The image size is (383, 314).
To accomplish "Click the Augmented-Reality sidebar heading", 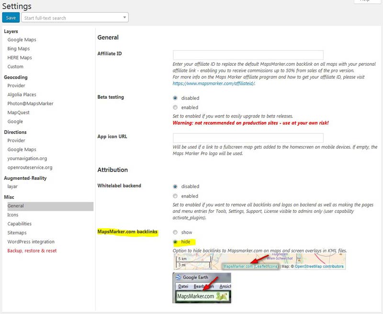I will (25, 178).
